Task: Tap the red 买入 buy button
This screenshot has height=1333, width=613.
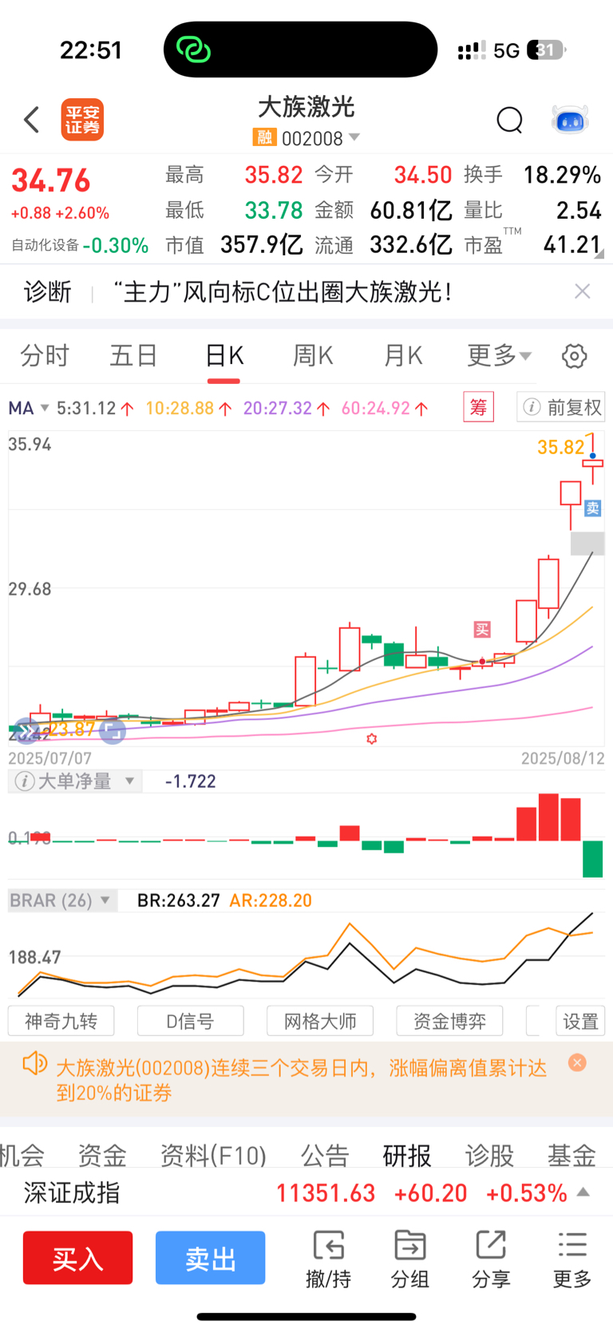Action: click(x=77, y=1257)
